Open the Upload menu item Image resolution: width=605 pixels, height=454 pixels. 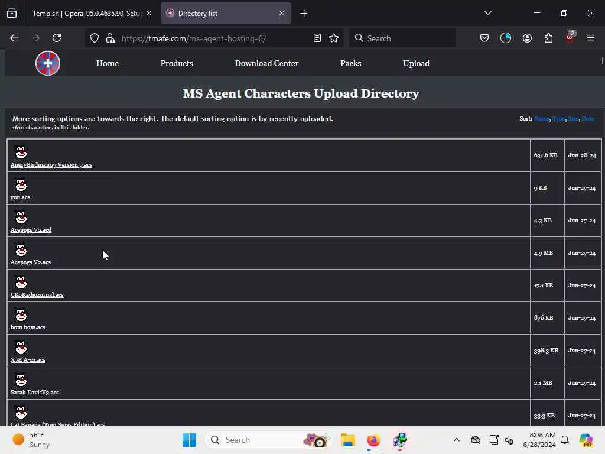click(x=416, y=63)
